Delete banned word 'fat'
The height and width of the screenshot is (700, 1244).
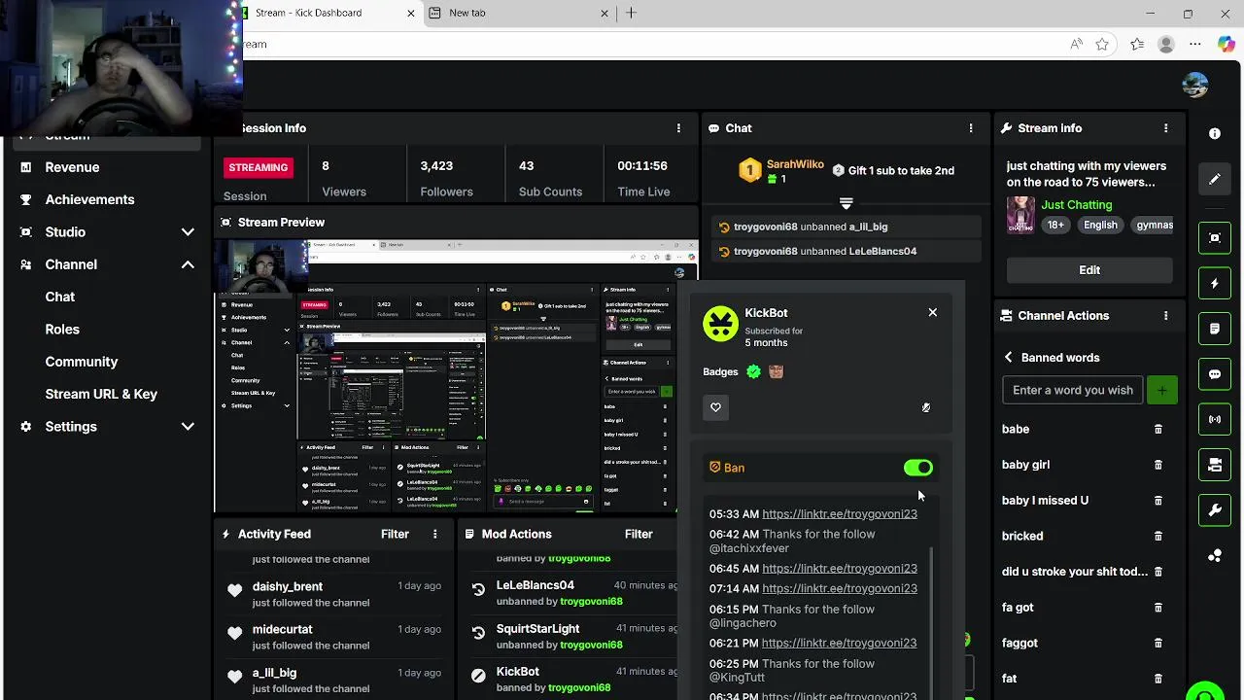coord(1158,679)
